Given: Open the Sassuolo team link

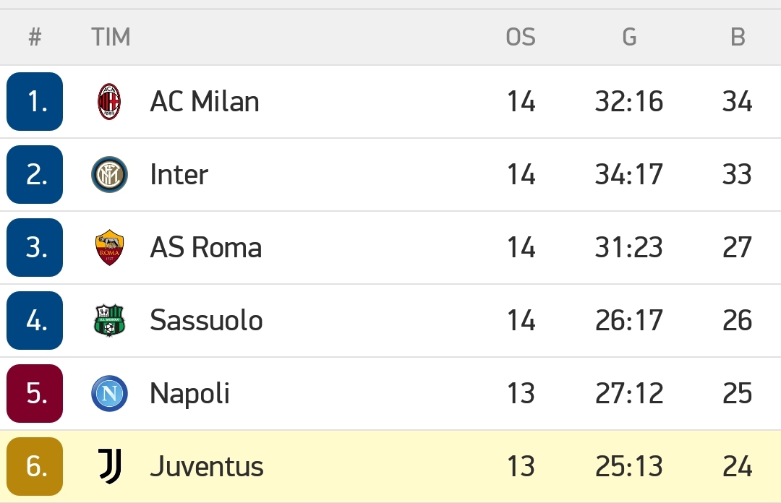Looking at the screenshot, I should (x=206, y=320).
